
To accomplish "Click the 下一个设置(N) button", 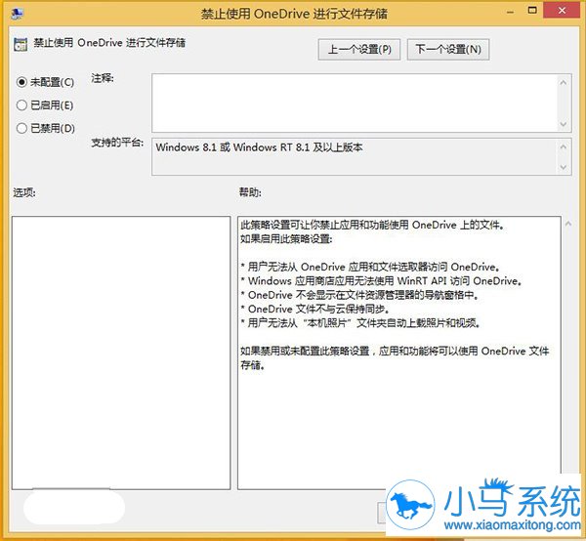I will (x=448, y=49).
